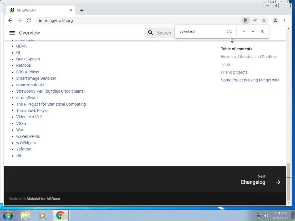
Task: Open the Chrome three-dot menu
Action: (285, 20)
